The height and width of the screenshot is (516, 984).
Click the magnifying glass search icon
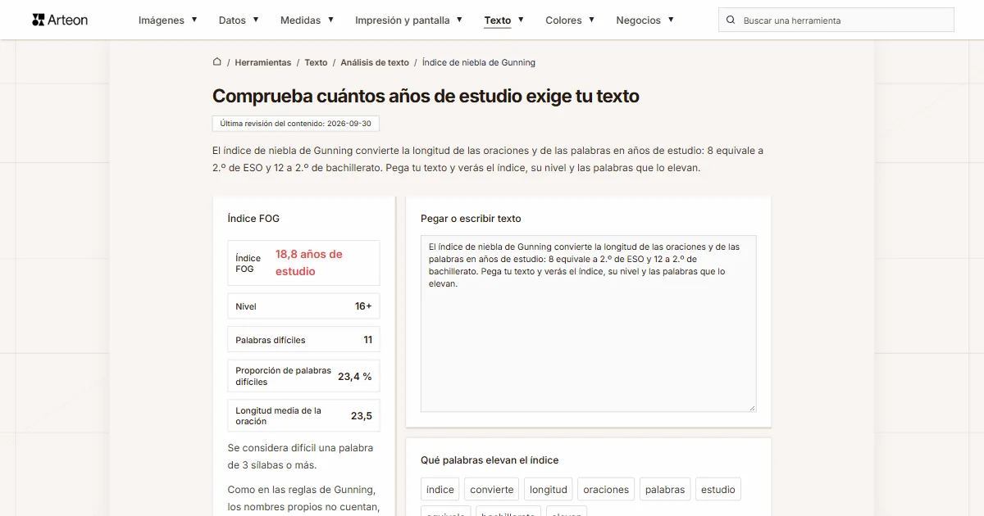[731, 20]
